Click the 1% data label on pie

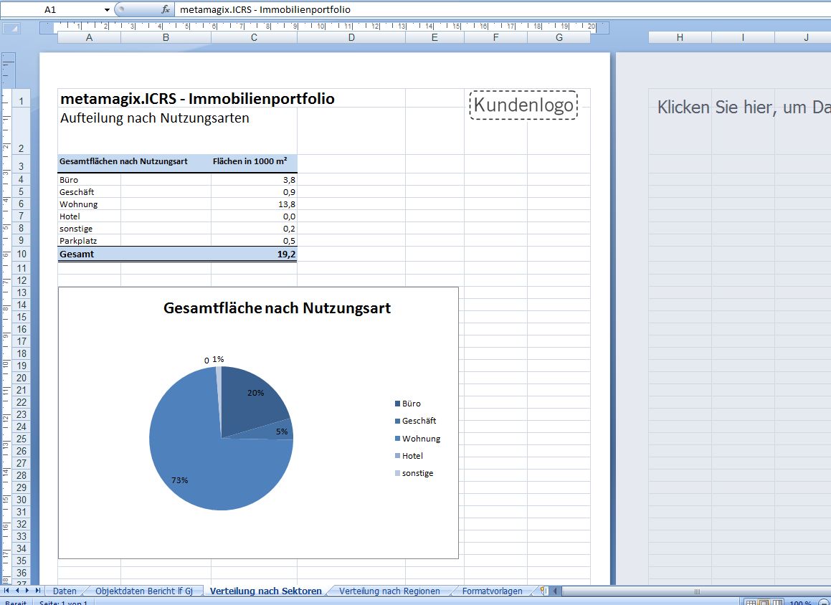pyautogui.click(x=218, y=359)
